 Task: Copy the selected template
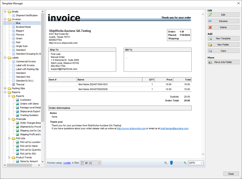[223, 51]
